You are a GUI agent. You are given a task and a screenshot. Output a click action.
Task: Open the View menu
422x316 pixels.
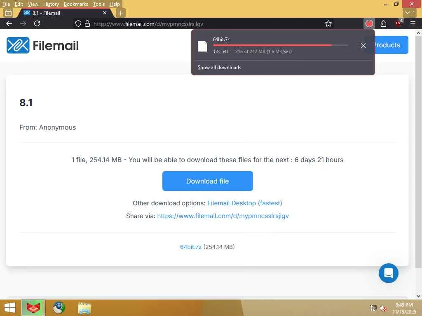33,4
